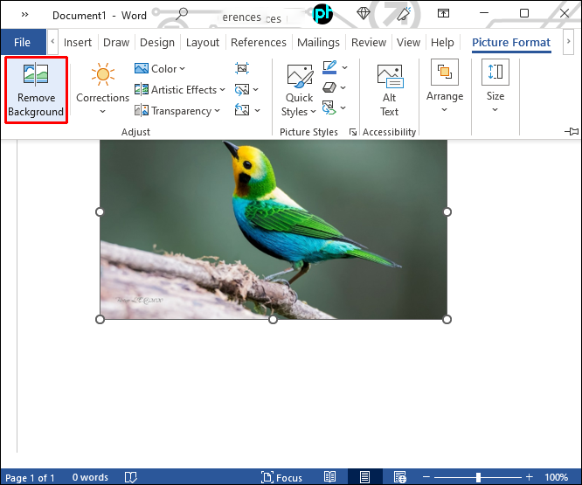This screenshot has width=582, height=485.
Task: Click the Remove Background button
Action: [36, 90]
